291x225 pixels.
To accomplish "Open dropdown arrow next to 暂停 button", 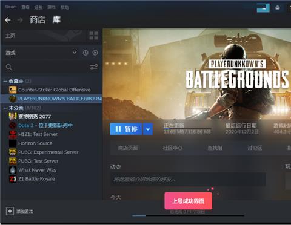I will click(x=148, y=129).
